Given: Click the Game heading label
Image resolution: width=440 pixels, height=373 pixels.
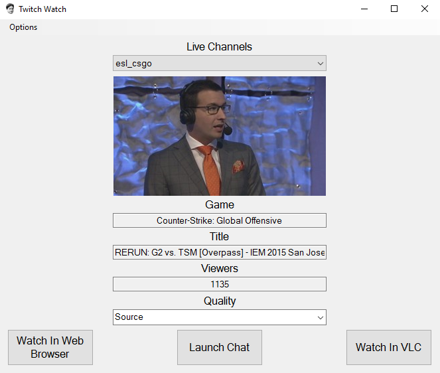Looking at the screenshot, I should 220,204.
